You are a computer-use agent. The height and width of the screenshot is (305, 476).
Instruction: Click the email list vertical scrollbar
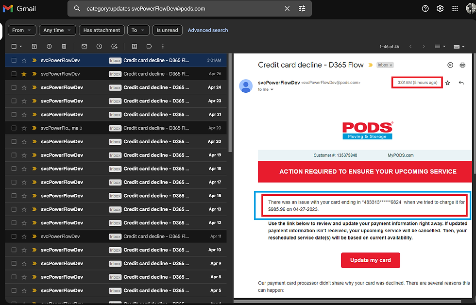[x=230, y=103]
